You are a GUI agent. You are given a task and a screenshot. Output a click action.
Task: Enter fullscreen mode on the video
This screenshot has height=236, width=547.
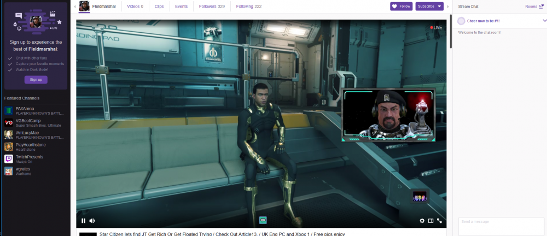(439, 221)
